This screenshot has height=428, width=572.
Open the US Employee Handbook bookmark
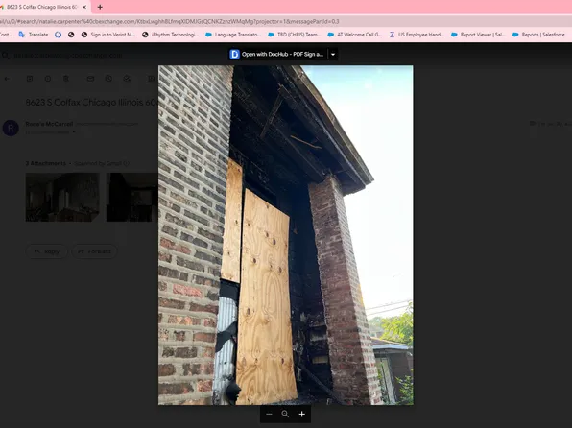tap(417, 35)
